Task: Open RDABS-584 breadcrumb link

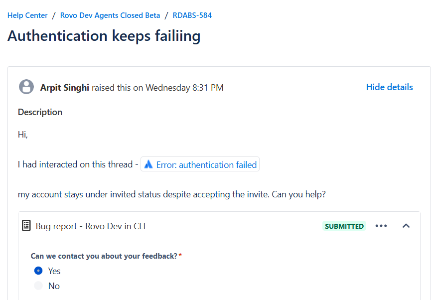Action: coord(192,15)
